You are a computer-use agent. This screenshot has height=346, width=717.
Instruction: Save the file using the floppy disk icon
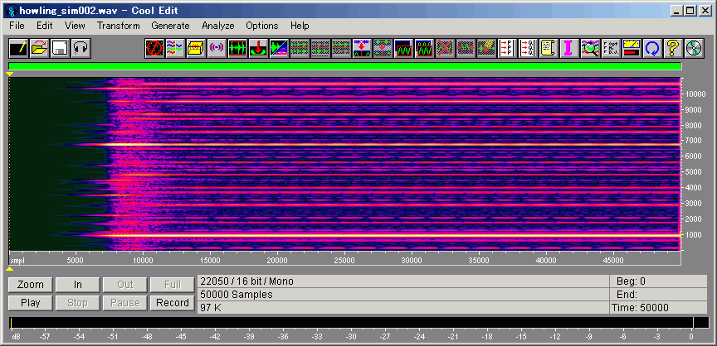pos(60,48)
